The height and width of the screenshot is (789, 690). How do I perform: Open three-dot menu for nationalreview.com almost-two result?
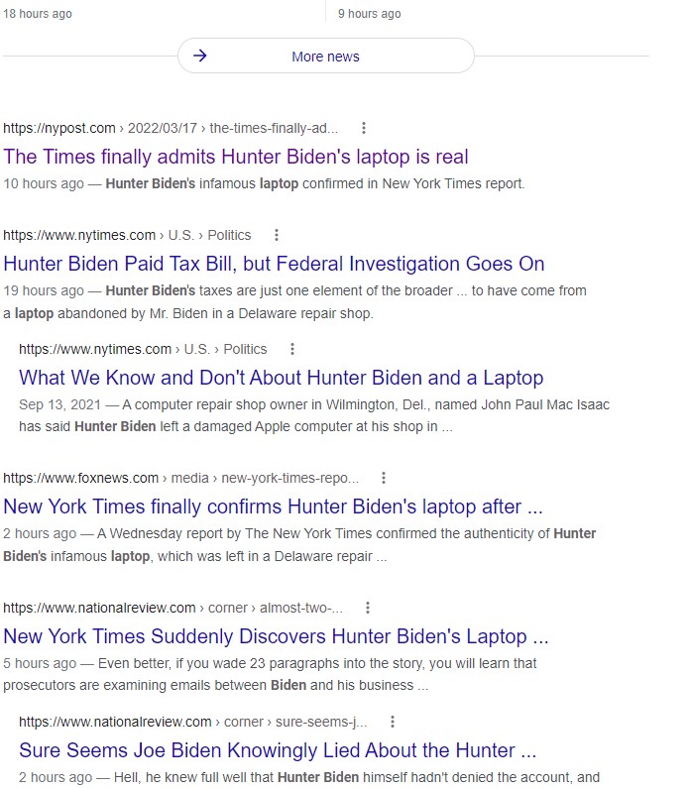368,608
